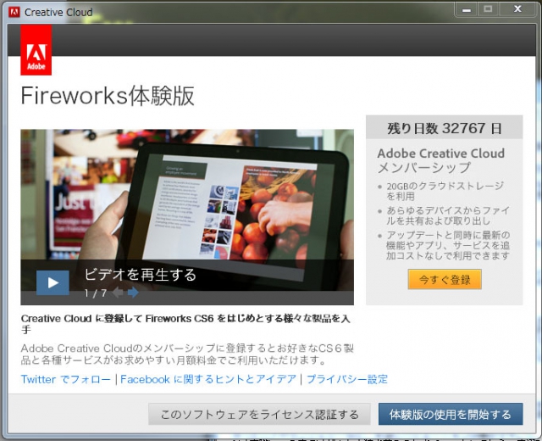Click the Fireworks体験版 heading
Image resolution: width=542 pixels, height=441 pixels.
tap(108, 96)
